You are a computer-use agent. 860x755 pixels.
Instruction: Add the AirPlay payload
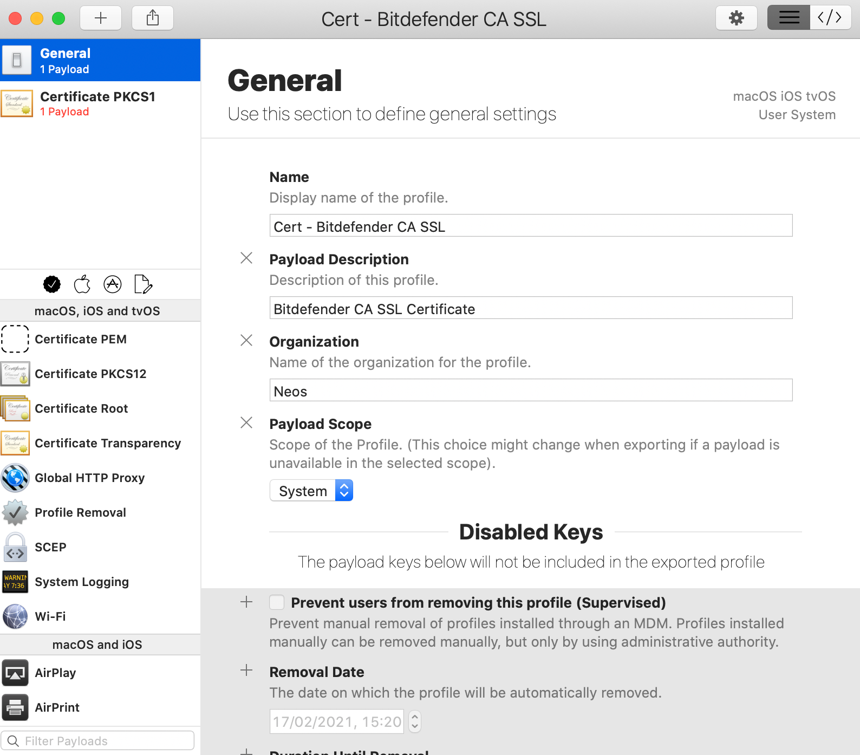click(100, 673)
